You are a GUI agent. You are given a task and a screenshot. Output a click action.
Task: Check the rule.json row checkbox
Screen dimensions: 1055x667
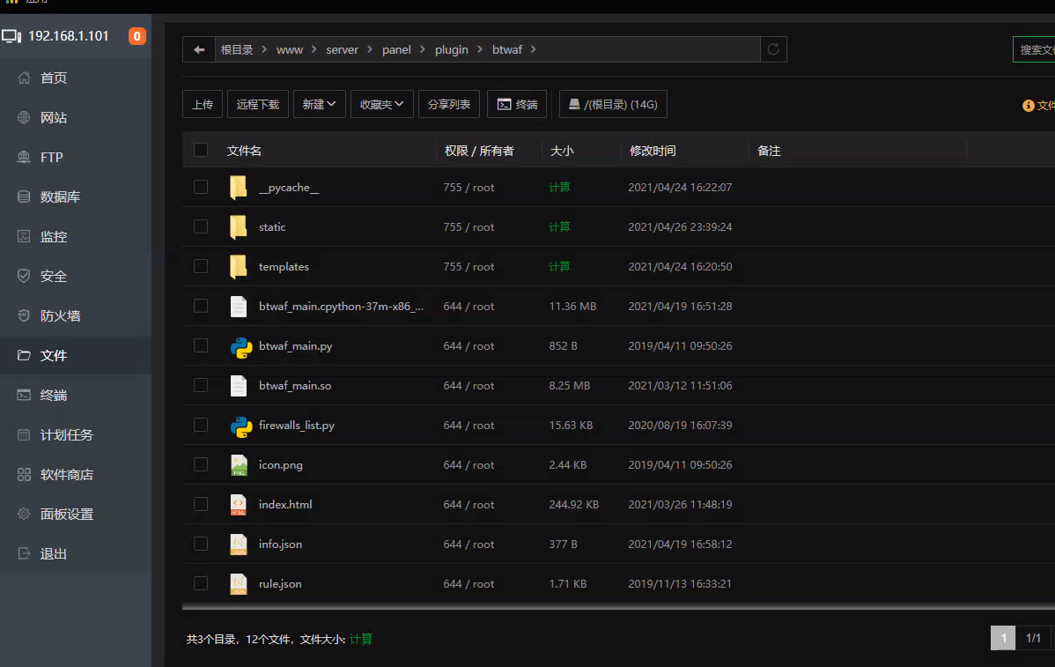[x=201, y=584]
